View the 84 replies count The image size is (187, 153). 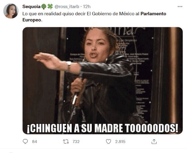(x=34, y=141)
